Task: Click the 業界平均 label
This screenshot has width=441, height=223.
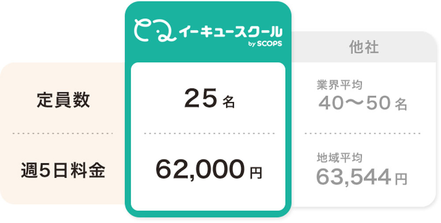Action: click(340, 85)
